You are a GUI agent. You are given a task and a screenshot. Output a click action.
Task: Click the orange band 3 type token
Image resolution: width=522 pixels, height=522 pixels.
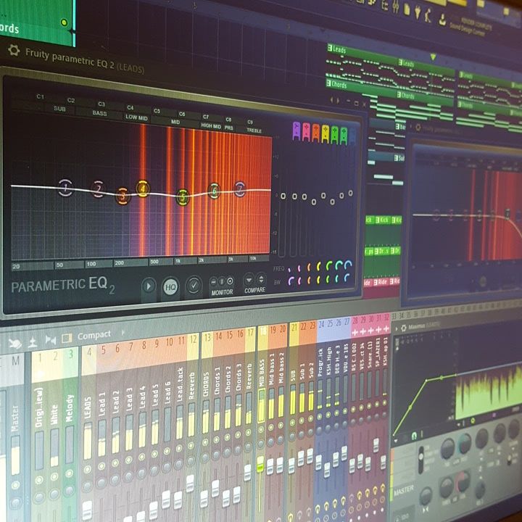click(x=315, y=133)
